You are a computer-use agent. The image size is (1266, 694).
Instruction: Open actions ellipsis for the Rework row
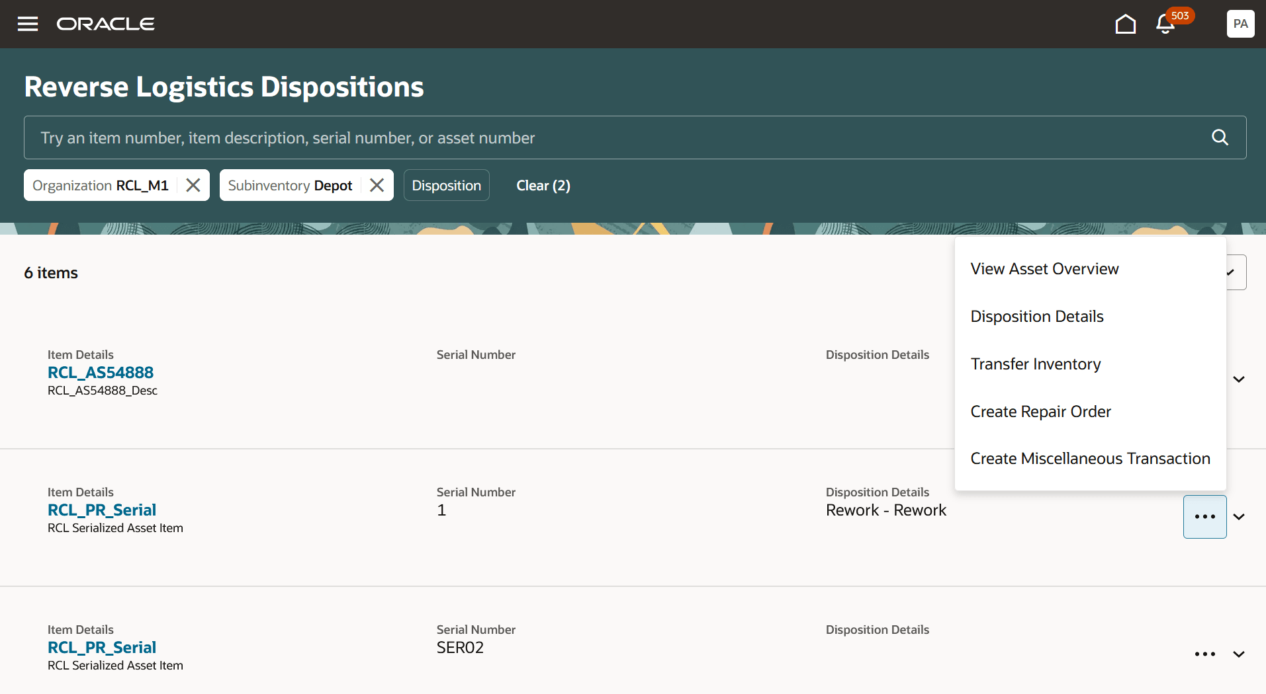pyautogui.click(x=1204, y=516)
